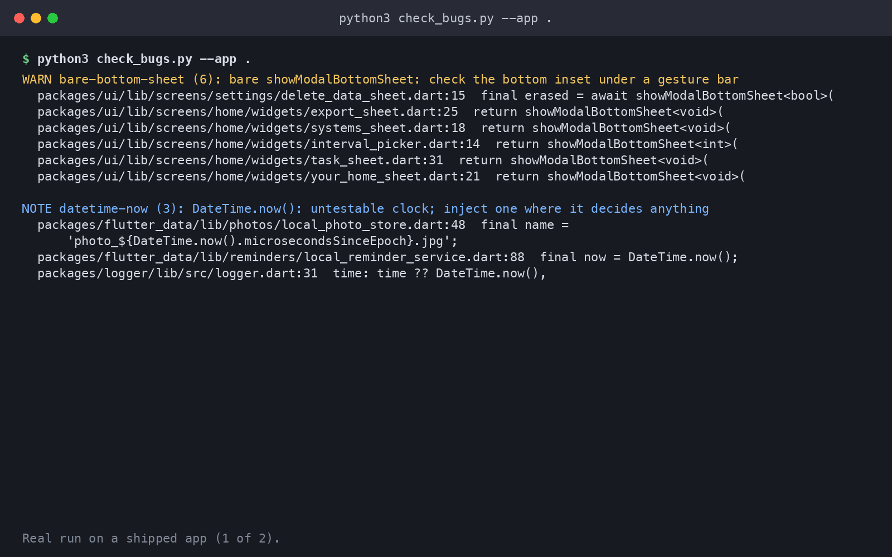Select the NOTE datetime-now (3) heading line

(x=365, y=209)
